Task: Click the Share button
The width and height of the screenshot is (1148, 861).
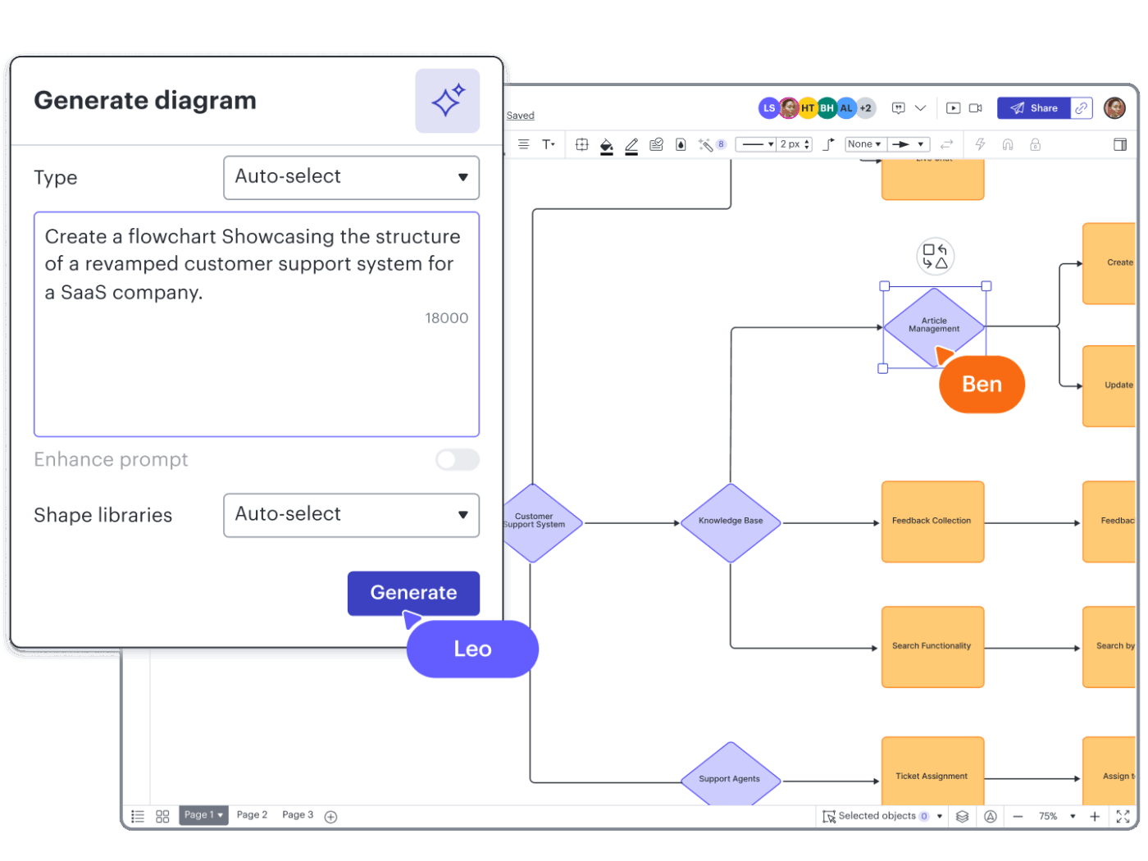Action: tap(1035, 107)
